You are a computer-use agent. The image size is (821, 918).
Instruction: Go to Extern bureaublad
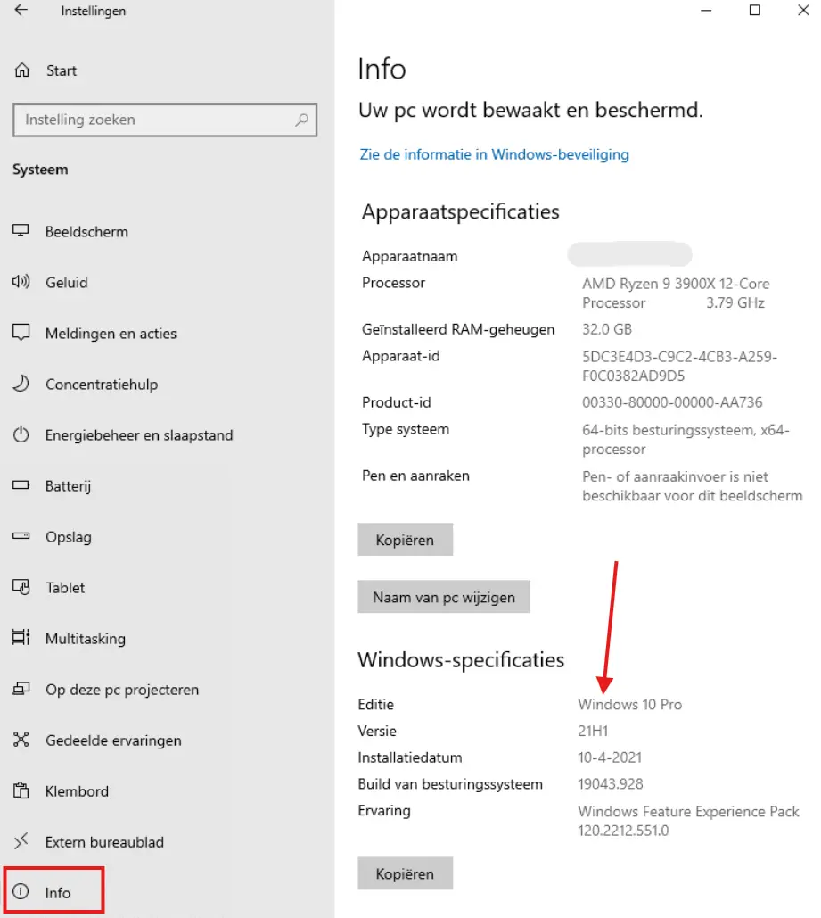click(105, 842)
